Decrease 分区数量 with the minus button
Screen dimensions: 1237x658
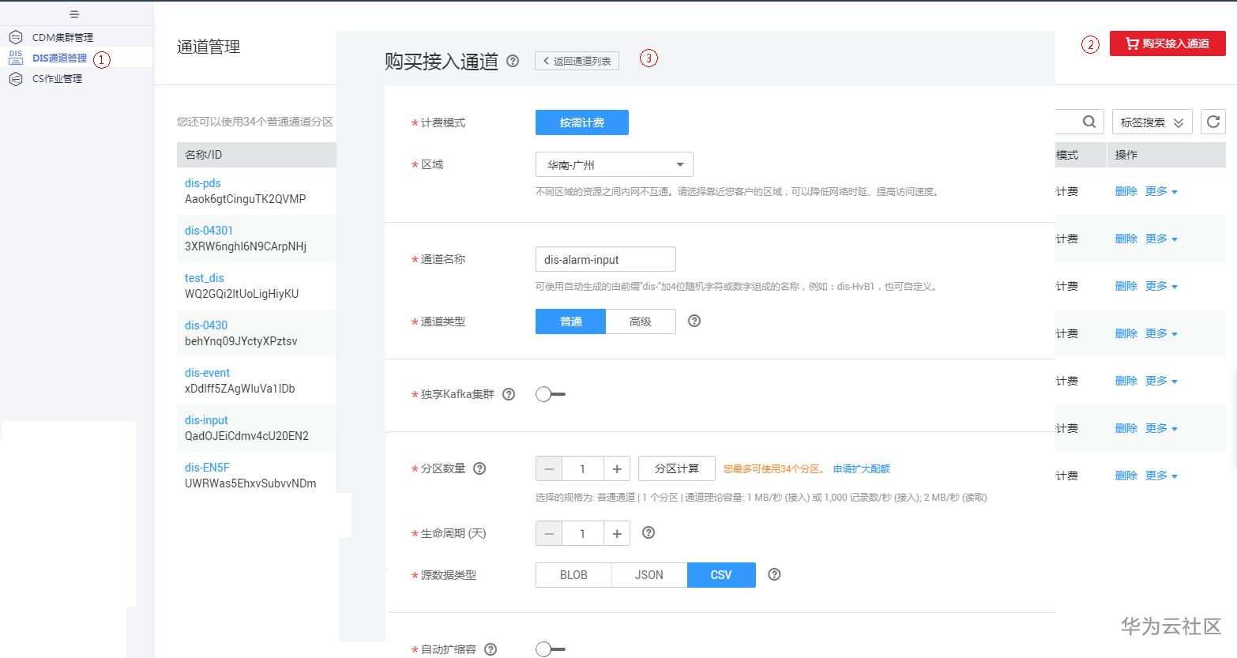548,468
